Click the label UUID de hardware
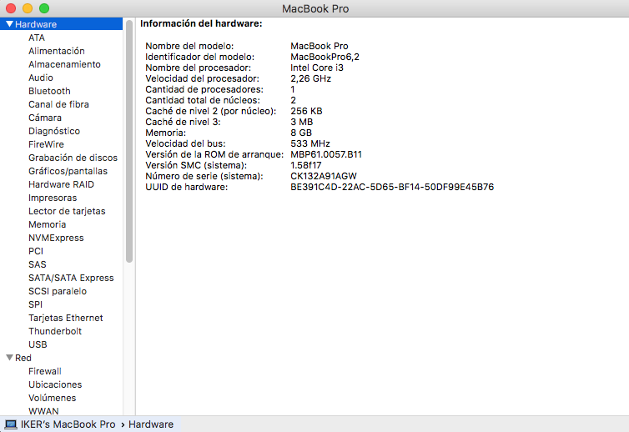Screen dimensions: 629x432 [187, 187]
